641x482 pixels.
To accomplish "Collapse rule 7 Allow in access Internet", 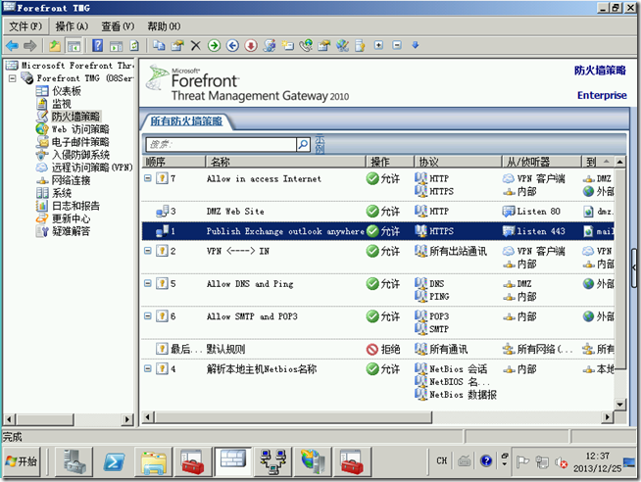I will pos(148,178).
